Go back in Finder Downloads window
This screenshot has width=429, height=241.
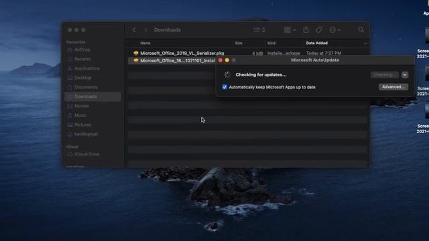click(134, 29)
